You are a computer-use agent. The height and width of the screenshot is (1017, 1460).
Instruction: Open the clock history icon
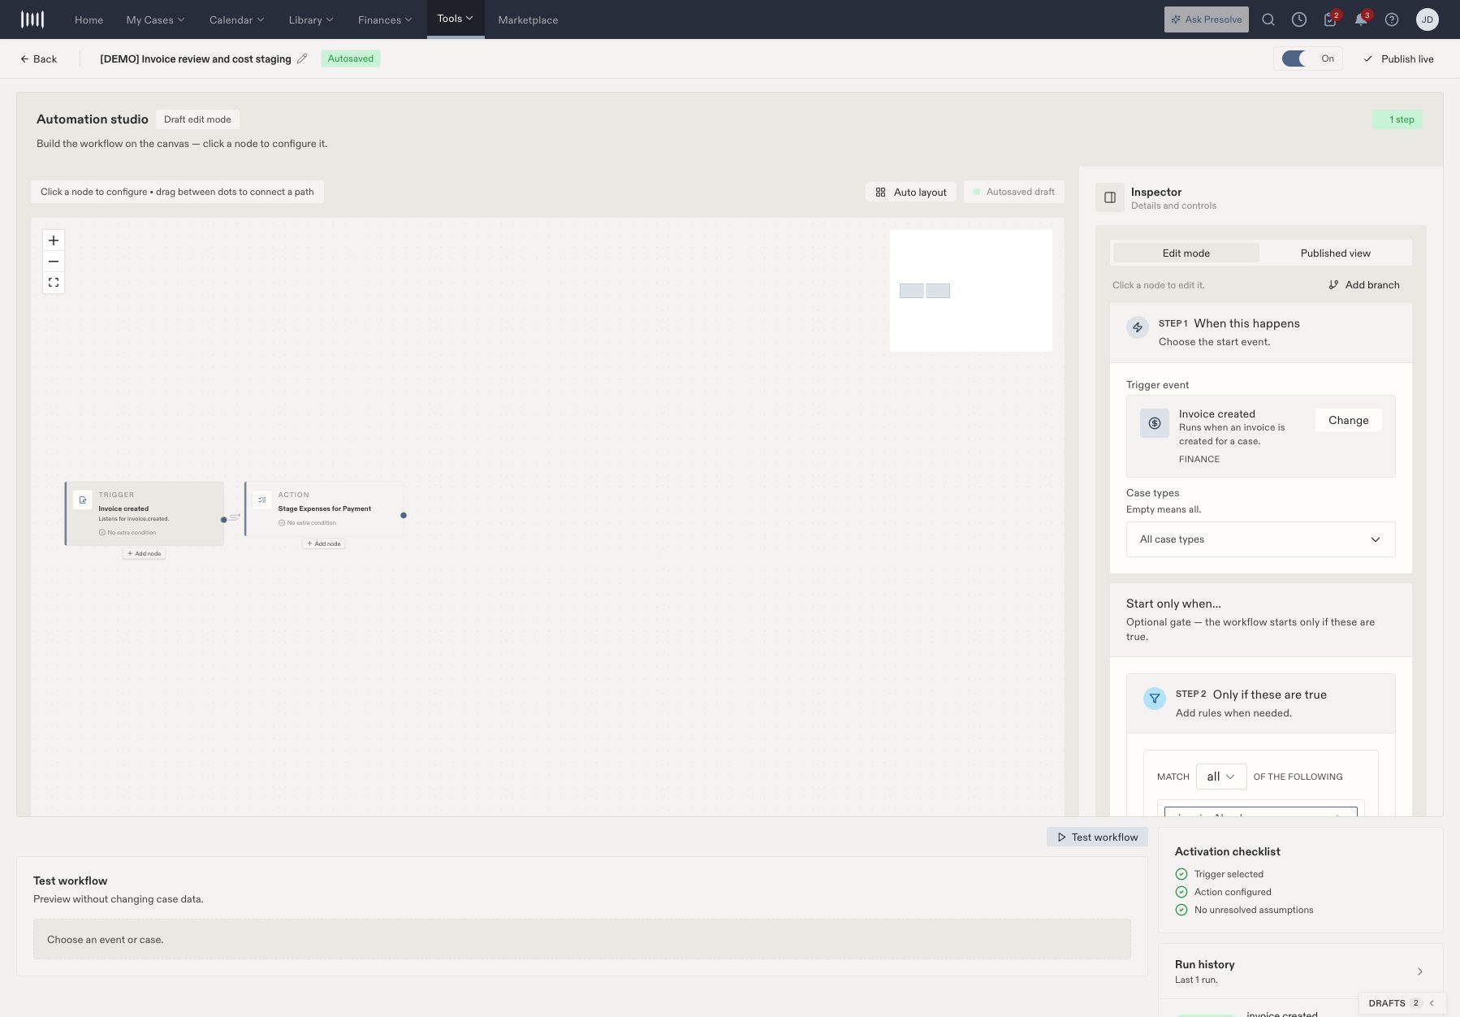[1299, 19]
